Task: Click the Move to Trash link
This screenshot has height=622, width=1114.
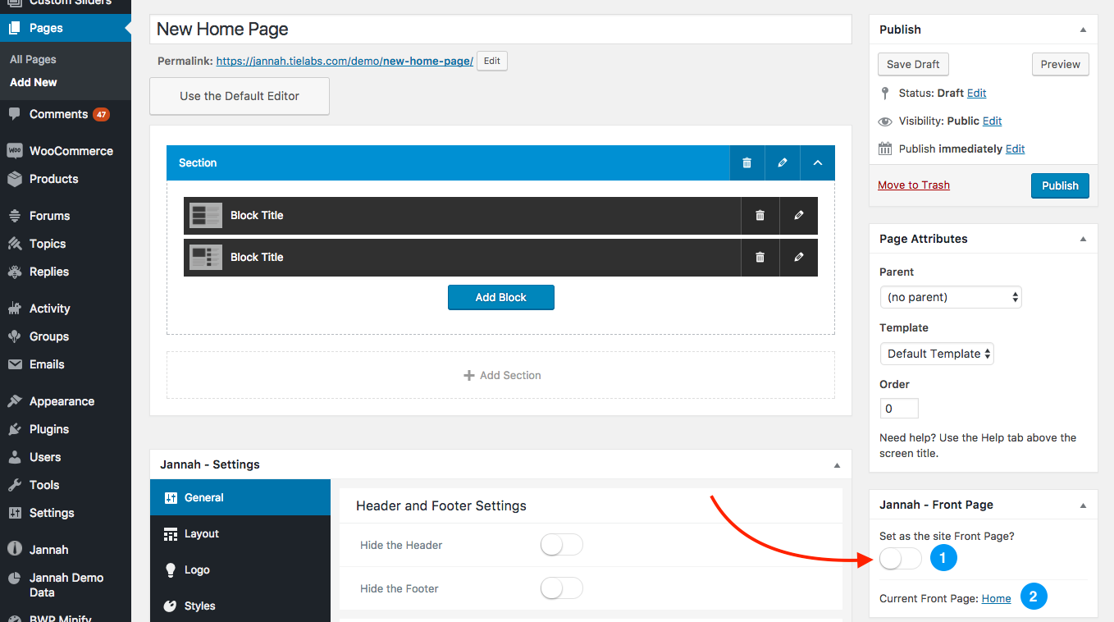Action: tap(914, 185)
